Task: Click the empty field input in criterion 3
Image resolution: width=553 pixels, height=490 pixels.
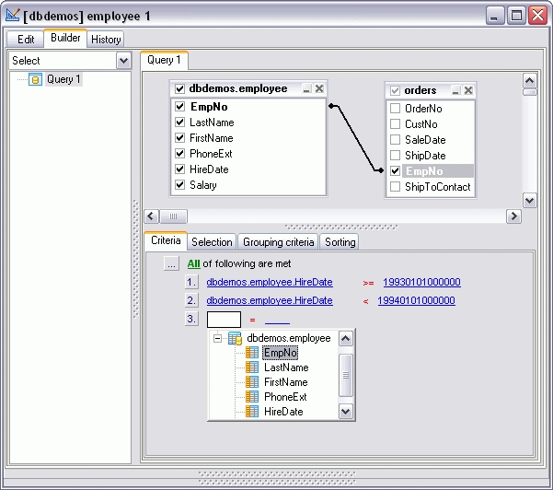Action: [x=224, y=320]
